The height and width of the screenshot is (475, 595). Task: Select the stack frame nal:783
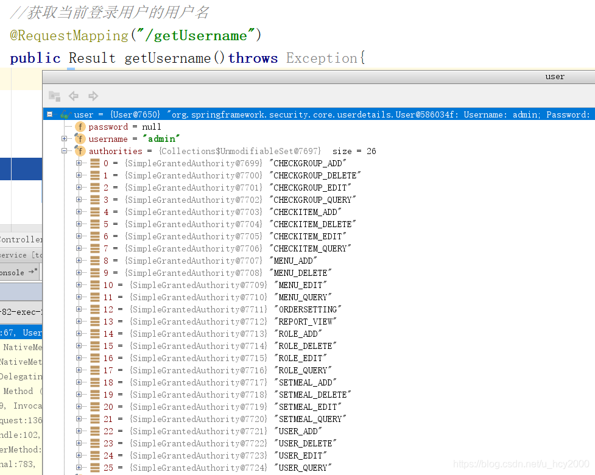tap(21, 464)
